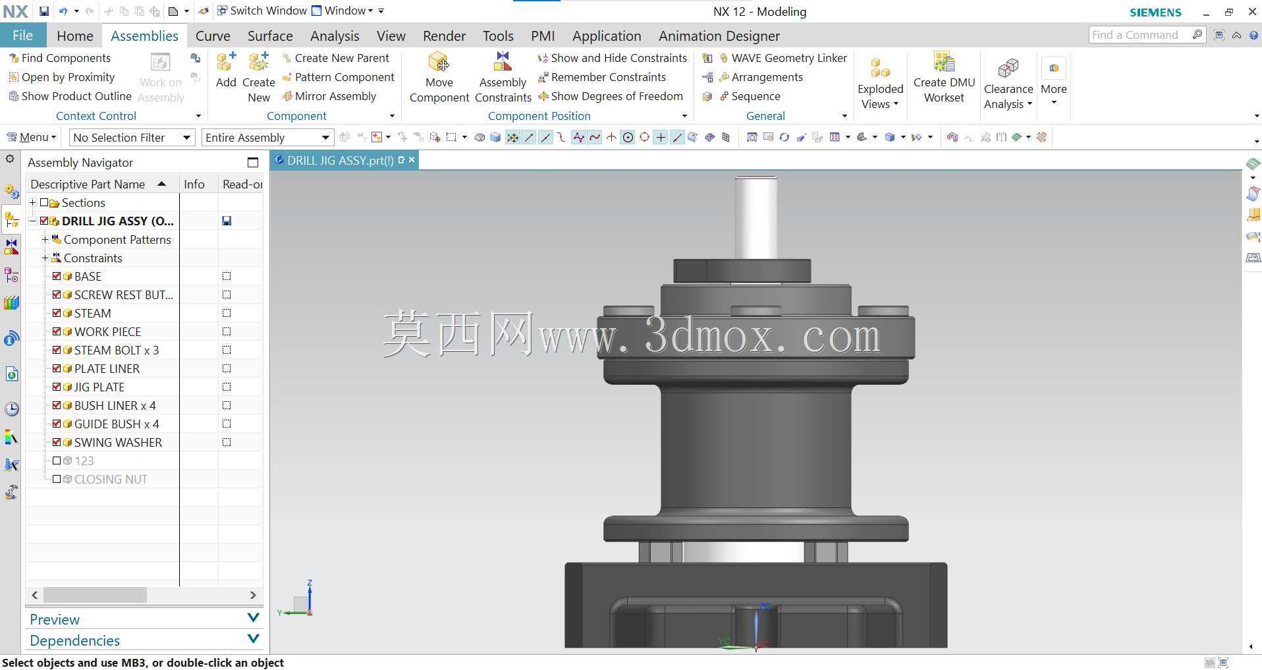Click the Mirror Assembly icon
1262x670 pixels.
(287, 96)
